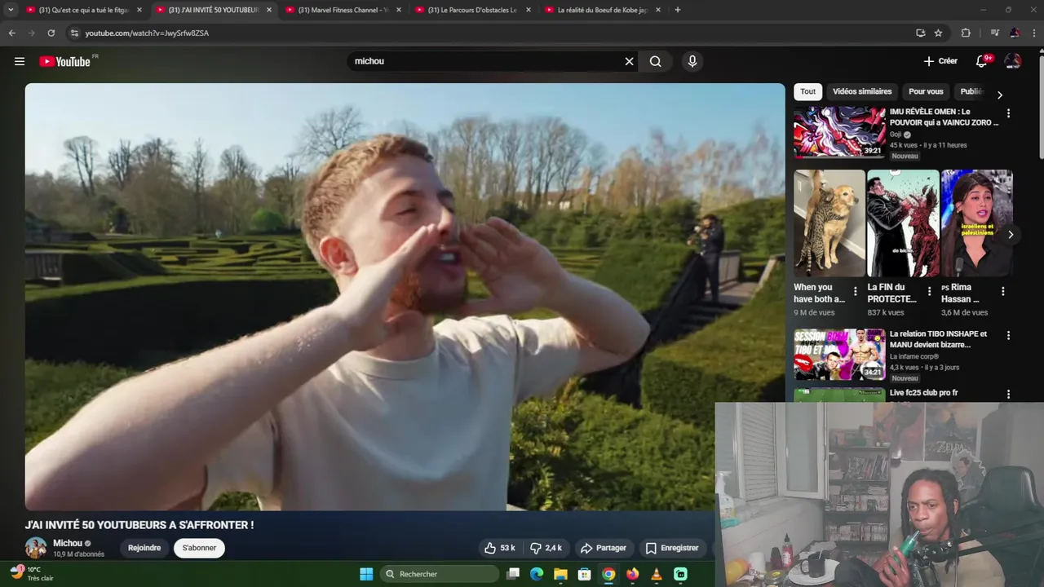Show next Shorts with the shelf arrow
This screenshot has height=587, width=1044.
1010,235
